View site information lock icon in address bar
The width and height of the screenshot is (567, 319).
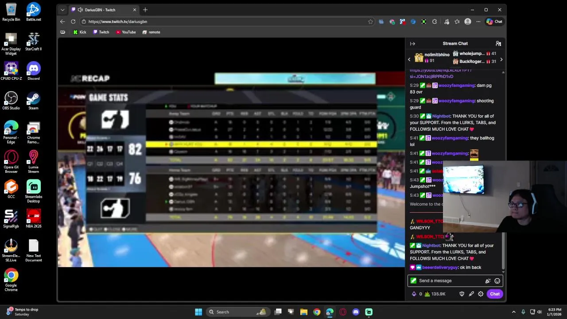[84, 21]
